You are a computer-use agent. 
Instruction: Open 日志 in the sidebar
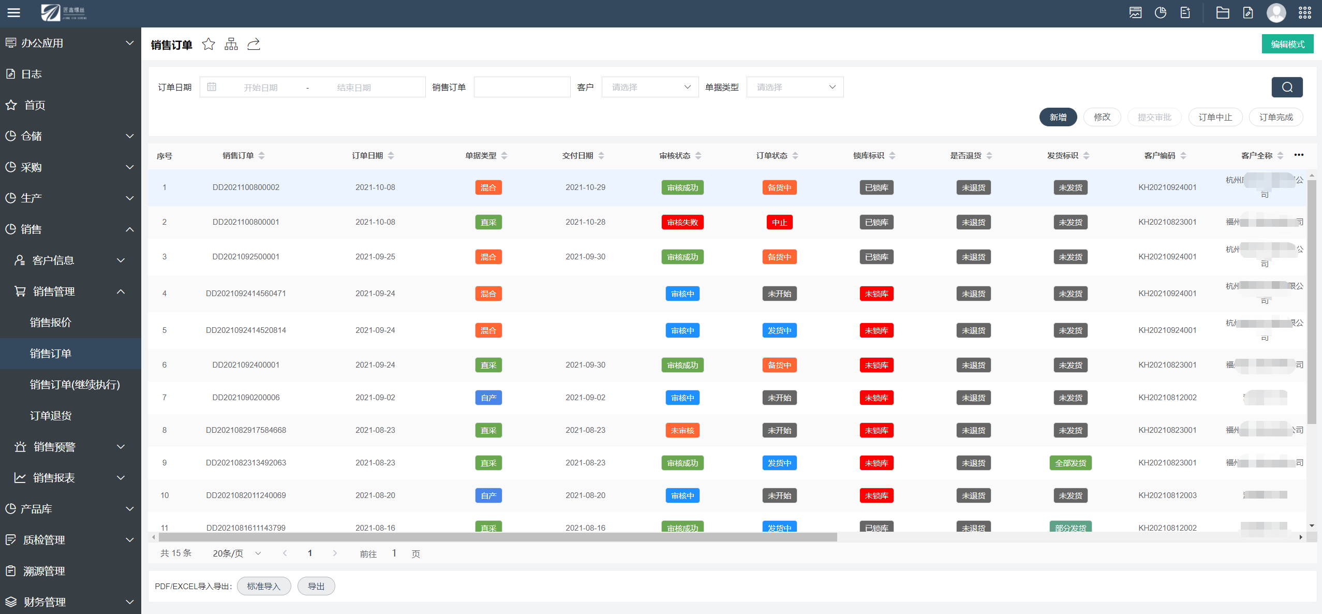[x=70, y=74]
